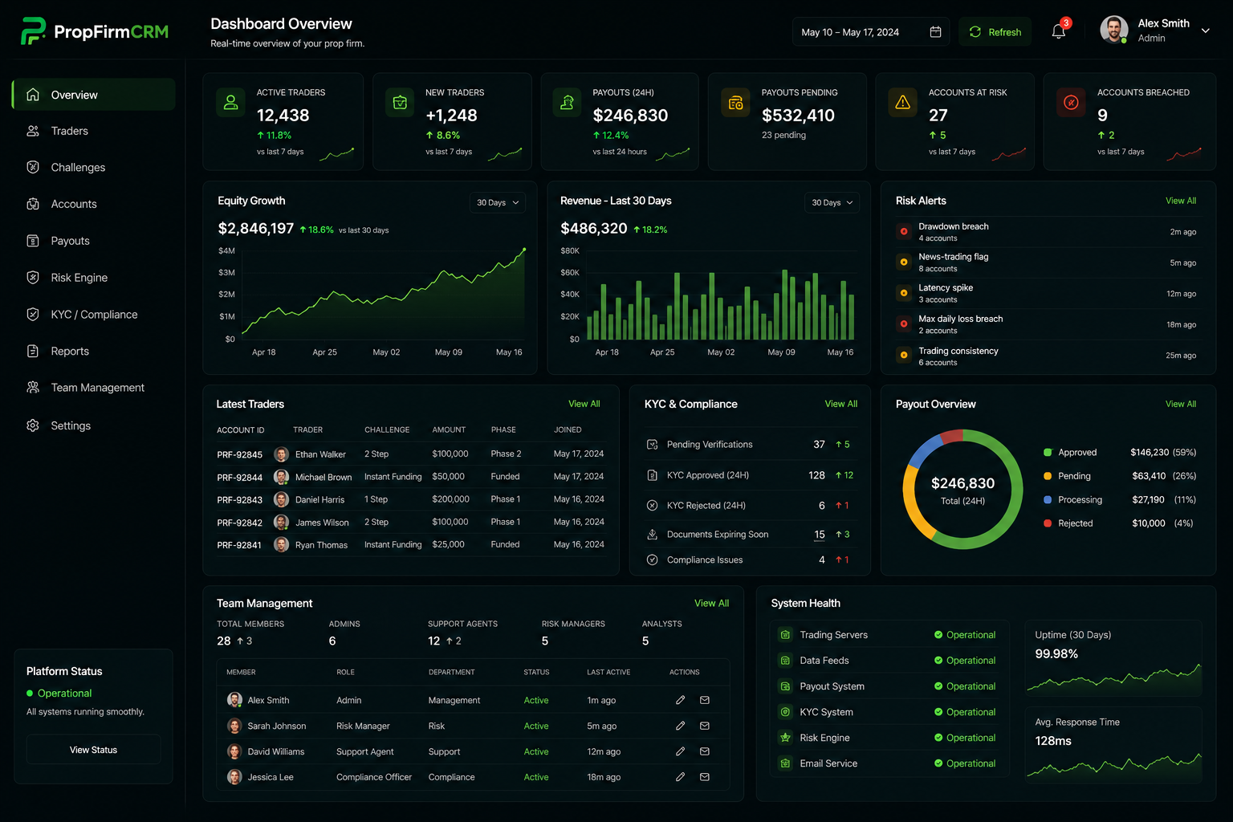This screenshot has width=1233, height=822.
Task: Click the Compliance Issues row label
Action: point(705,560)
